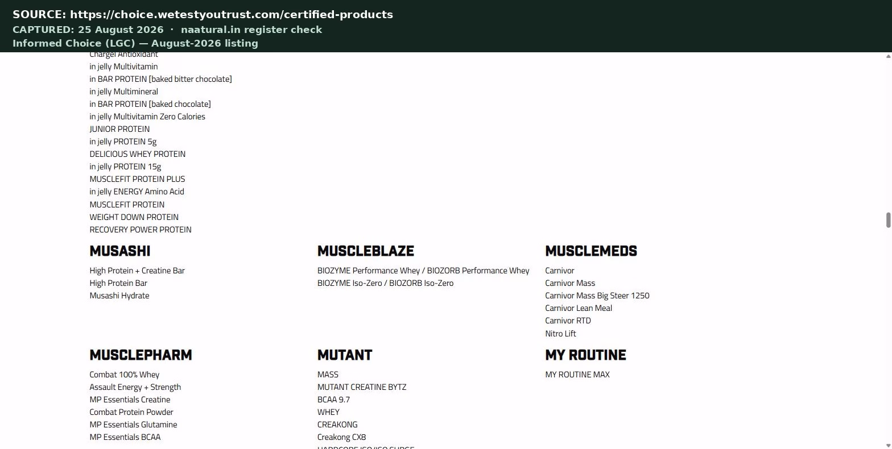Select High Protein + Creatine Bar
892x449 pixels.
point(137,271)
